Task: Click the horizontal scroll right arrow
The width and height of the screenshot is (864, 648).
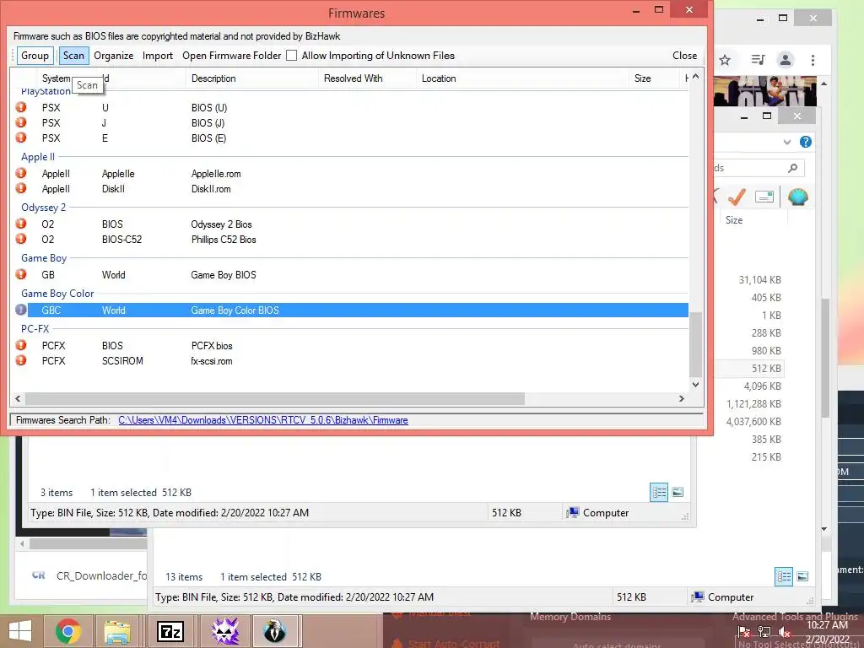Action: pyautogui.click(x=682, y=398)
